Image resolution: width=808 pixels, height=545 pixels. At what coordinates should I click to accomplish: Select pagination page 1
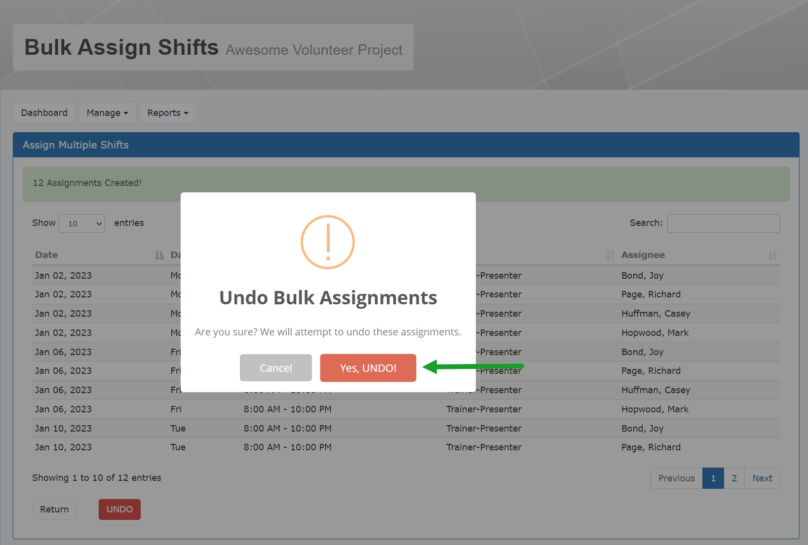713,478
